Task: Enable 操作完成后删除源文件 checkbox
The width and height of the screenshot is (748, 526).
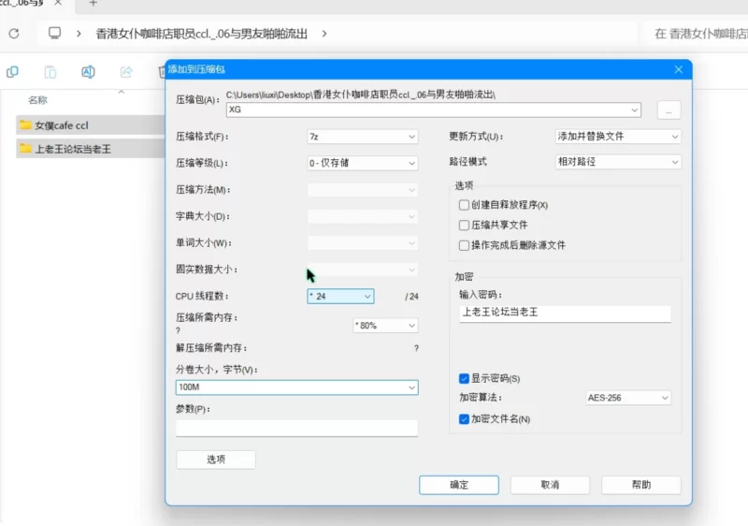Action: (x=464, y=245)
